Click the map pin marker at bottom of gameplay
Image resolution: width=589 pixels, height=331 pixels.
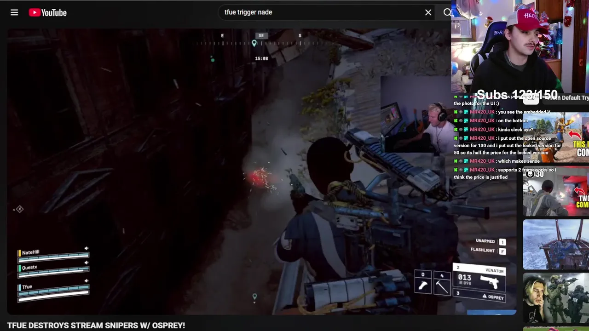point(254,297)
